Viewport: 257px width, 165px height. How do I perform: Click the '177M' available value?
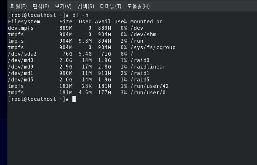click(x=104, y=93)
